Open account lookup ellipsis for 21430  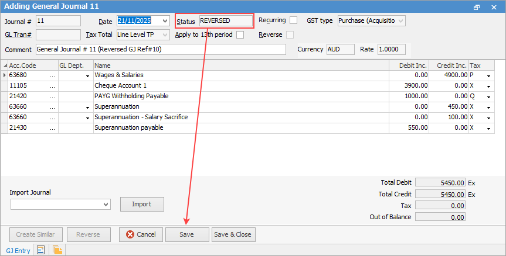point(53,129)
